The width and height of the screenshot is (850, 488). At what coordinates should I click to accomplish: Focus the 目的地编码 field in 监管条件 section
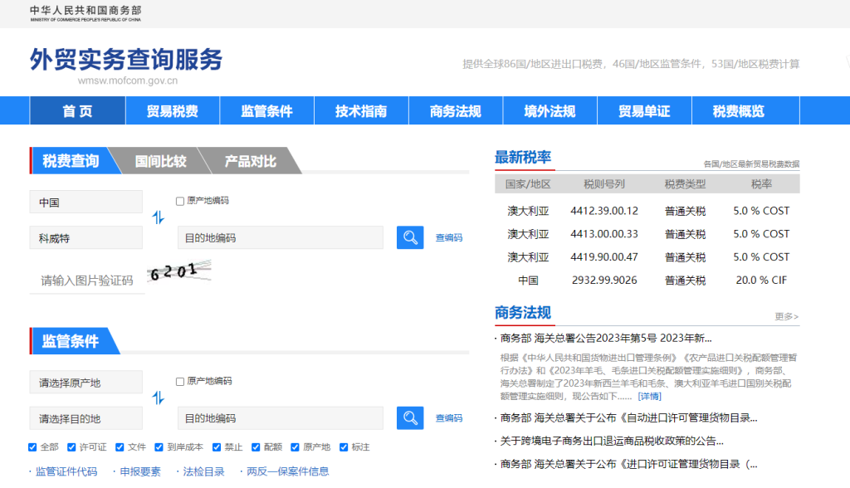(x=281, y=418)
